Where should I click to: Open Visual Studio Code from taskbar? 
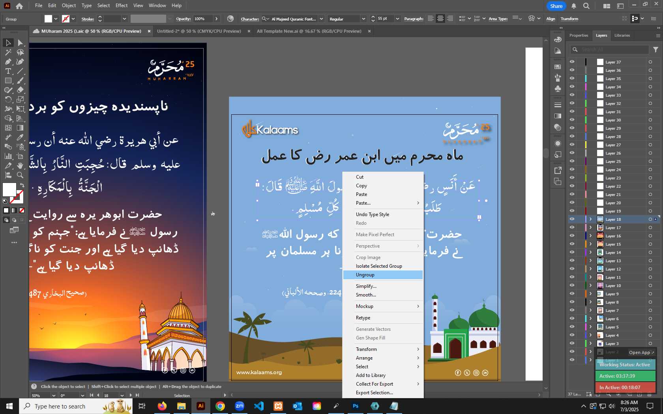tap(259, 406)
